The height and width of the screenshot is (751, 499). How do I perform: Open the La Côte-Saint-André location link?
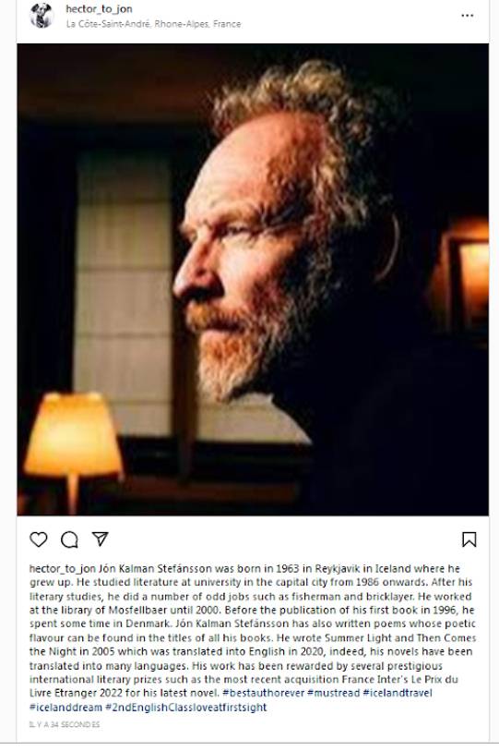(x=153, y=24)
